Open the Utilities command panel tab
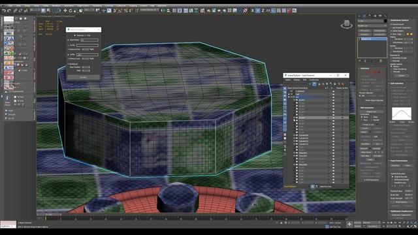Viewport: 418px width, 235px height. [385, 16]
